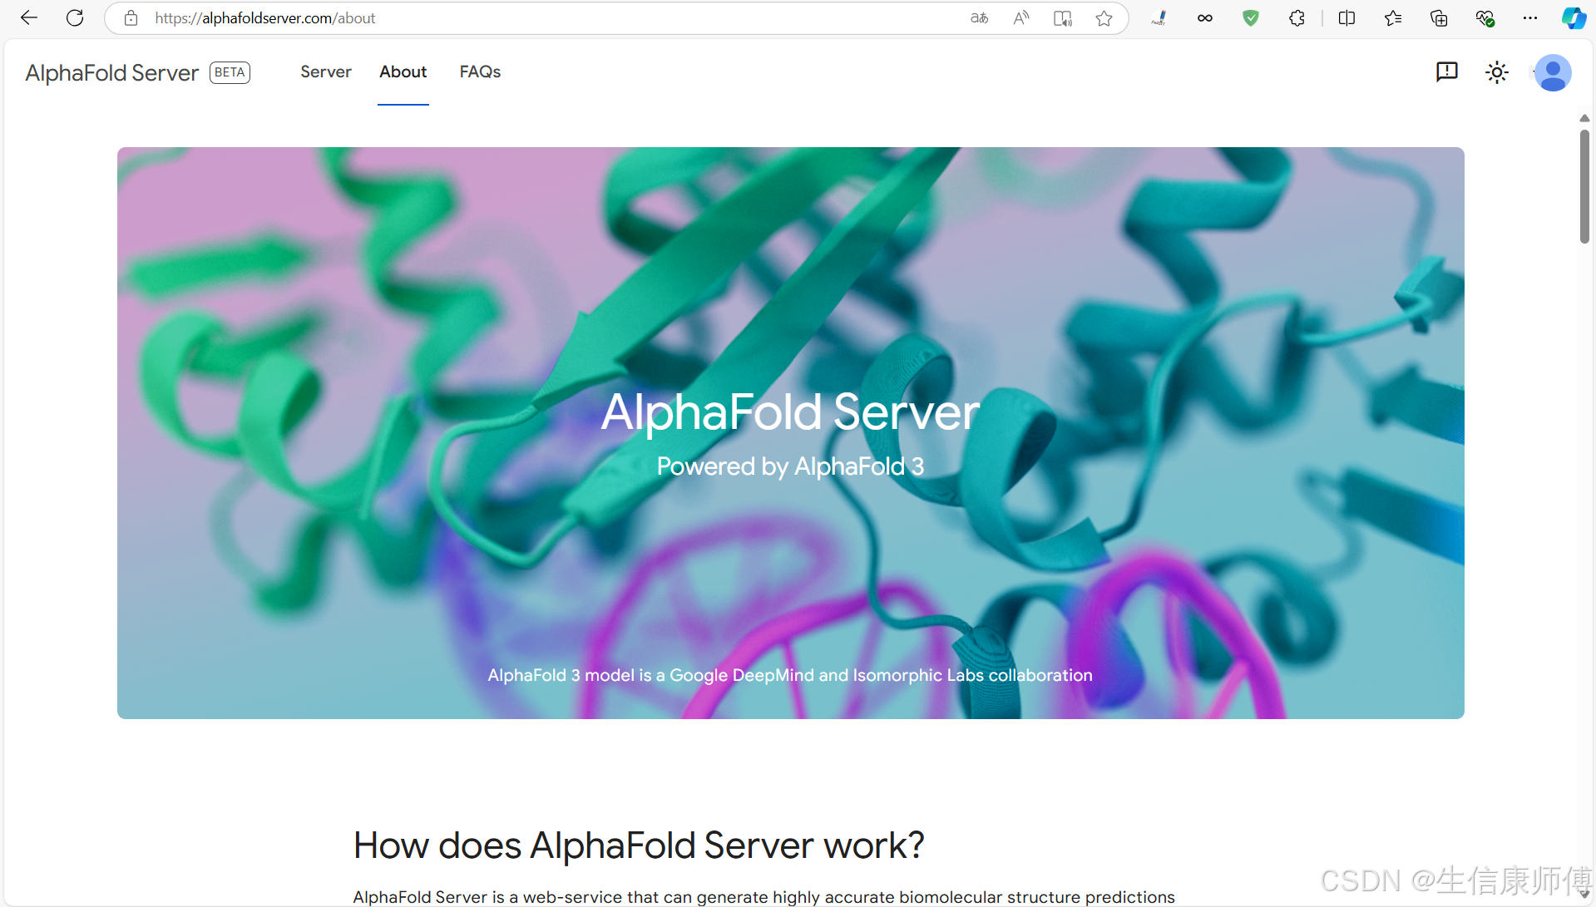The height and width of the screenshot is (907, 1596).
Task: Reload the page with the refresh icon
Action: pyautogui.click(x=75, y=18)
